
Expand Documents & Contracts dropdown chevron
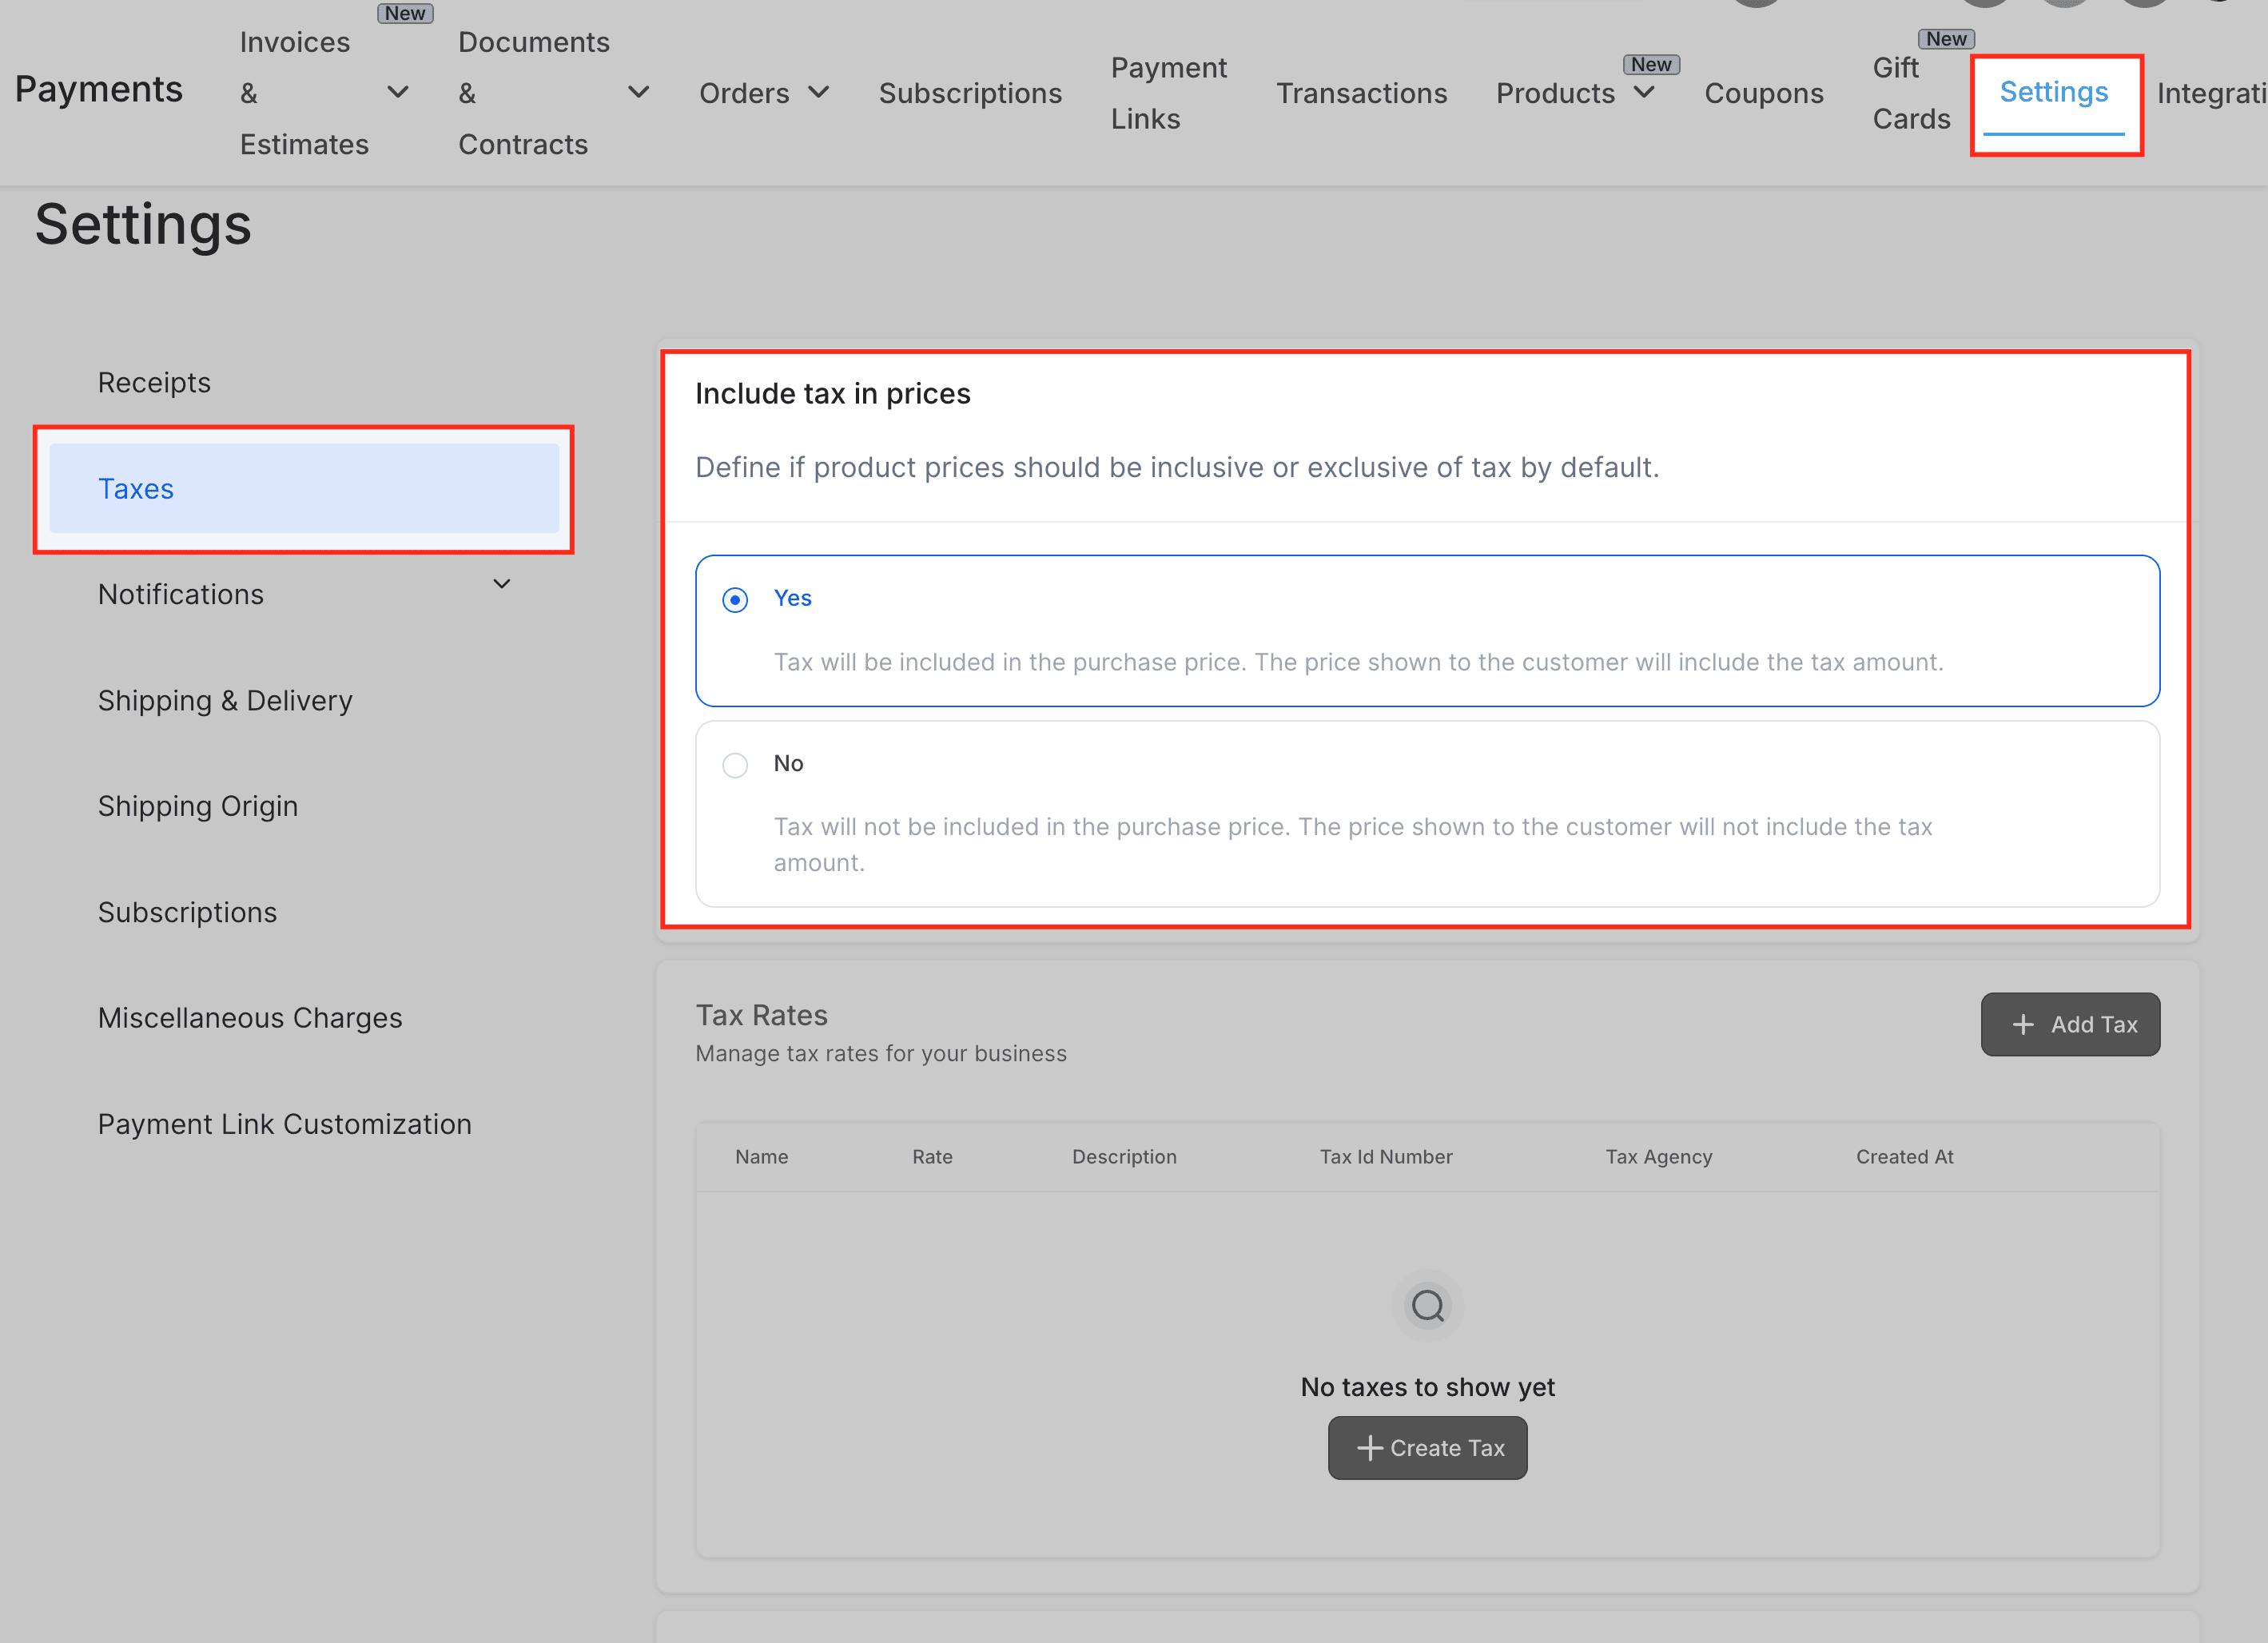tap(638, 93)
